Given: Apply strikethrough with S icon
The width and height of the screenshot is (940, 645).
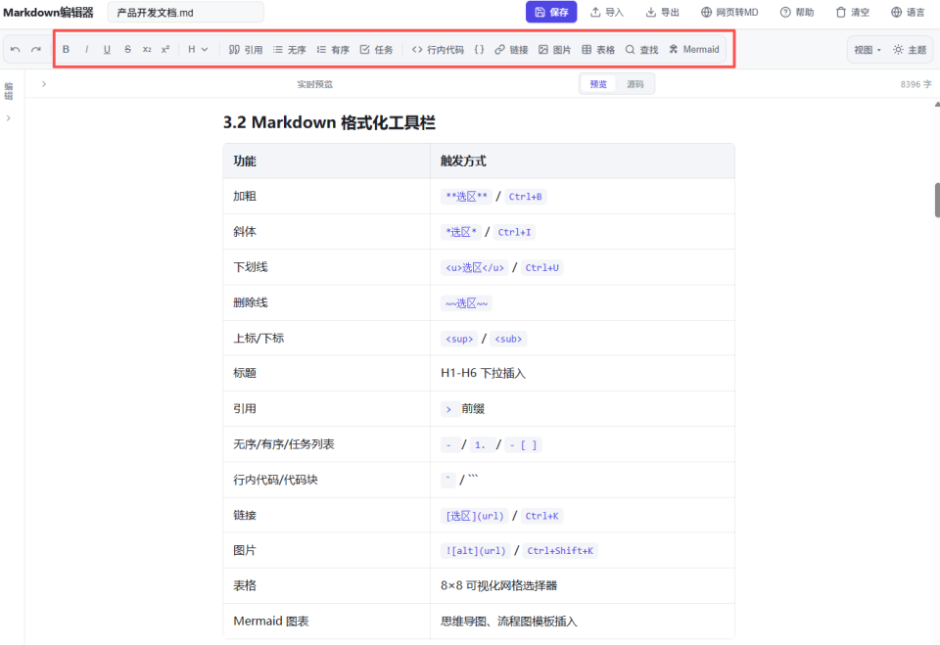Looking at the screenshot, I should point(127,50).
